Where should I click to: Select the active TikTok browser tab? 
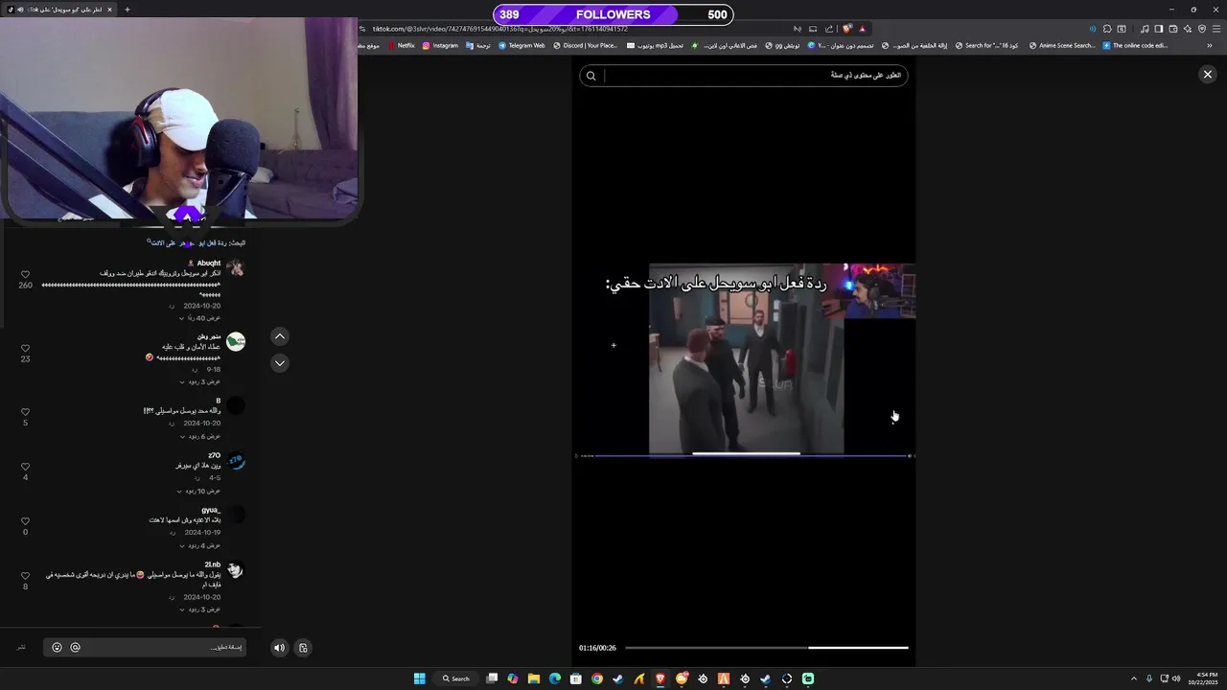point(59,10)
